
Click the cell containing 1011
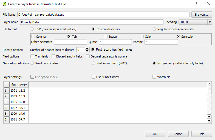click(x=14, y=119)
